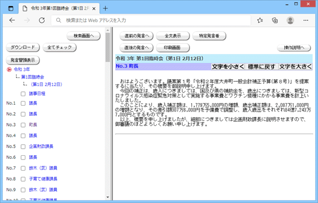Open the user profile avatar
This screenshot has width=318, height=203.
[290, 20]
